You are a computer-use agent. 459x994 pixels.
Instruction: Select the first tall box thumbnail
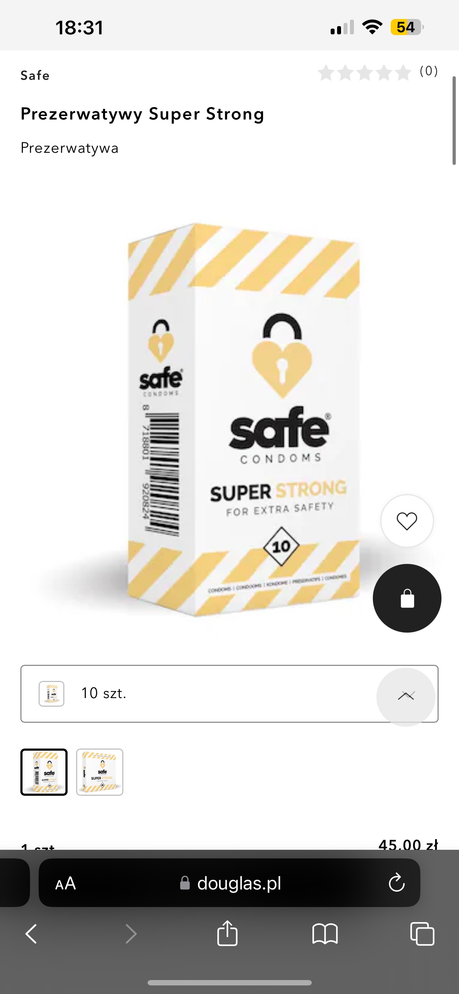tap(44, 772)
